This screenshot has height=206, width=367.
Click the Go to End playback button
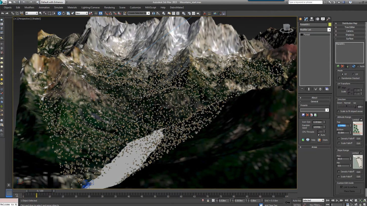[346, 200]
